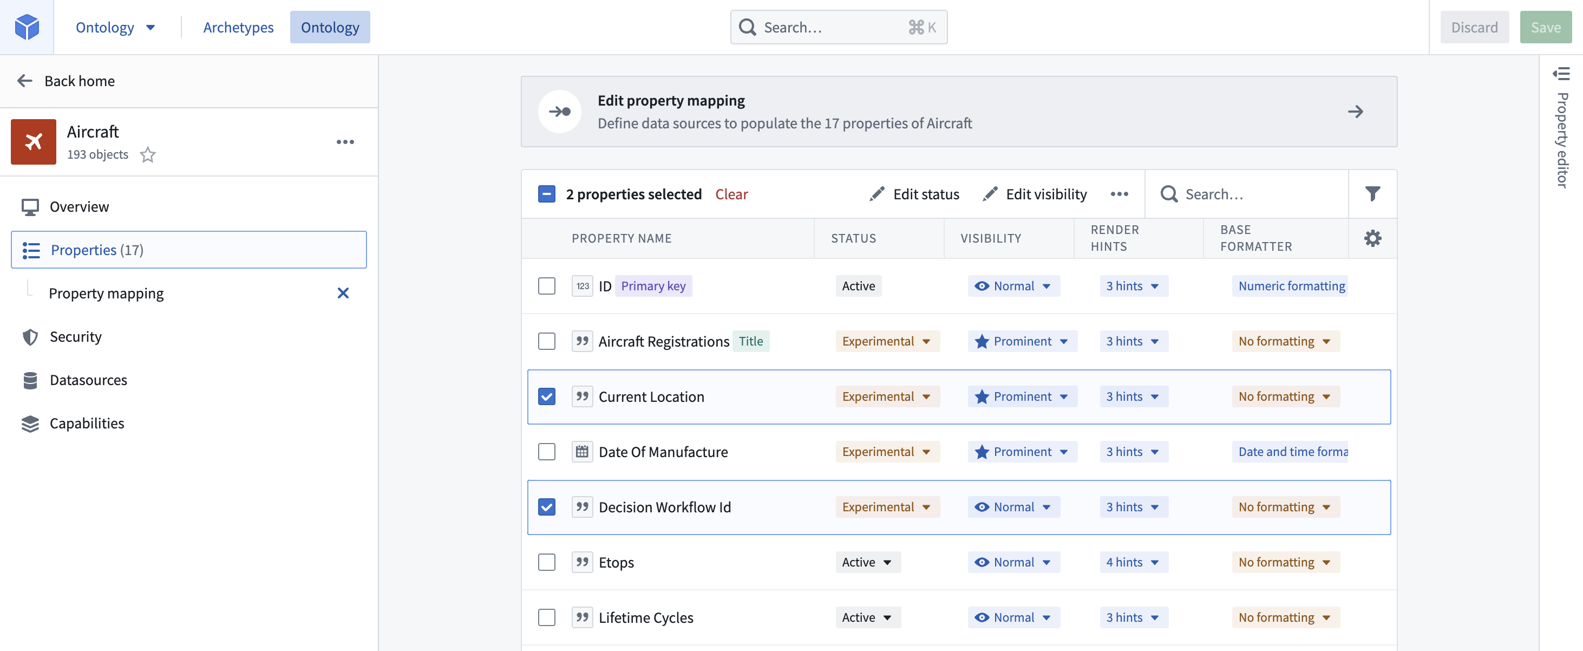The height and width of the screenshot is (651, 1583).
Task: Open Active status dropdown for Lifetime Cycles
Action: [867, 617]
